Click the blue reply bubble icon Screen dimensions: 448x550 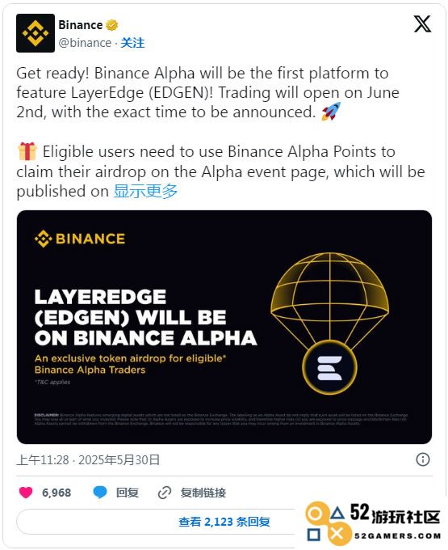coord(100,493)
